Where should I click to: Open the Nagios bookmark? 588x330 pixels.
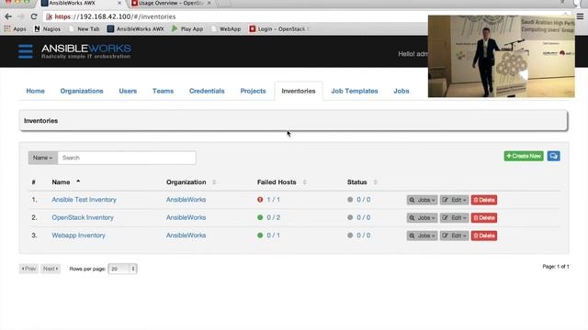coord(47,28)
